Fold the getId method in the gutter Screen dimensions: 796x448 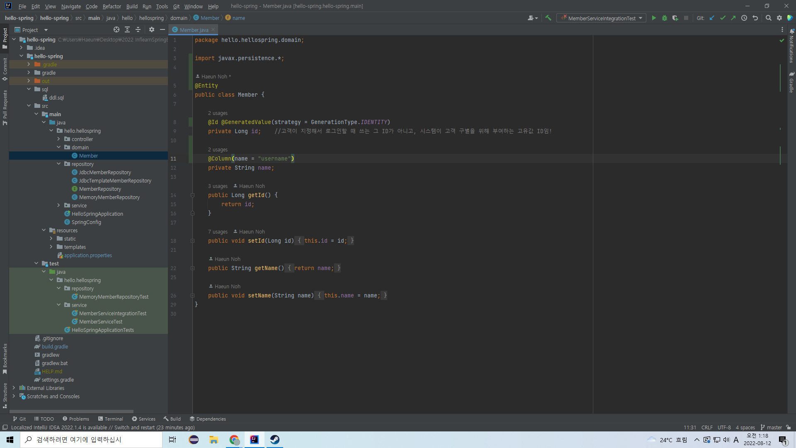(192, 195)
